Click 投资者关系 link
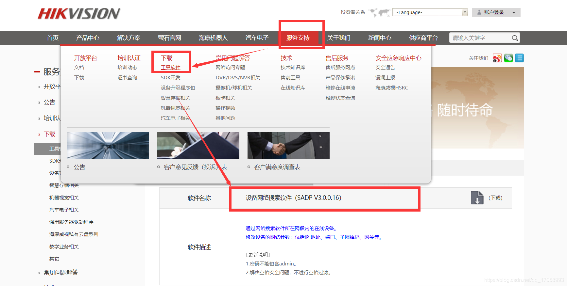 pyautogui.click(x=353, y=12)
